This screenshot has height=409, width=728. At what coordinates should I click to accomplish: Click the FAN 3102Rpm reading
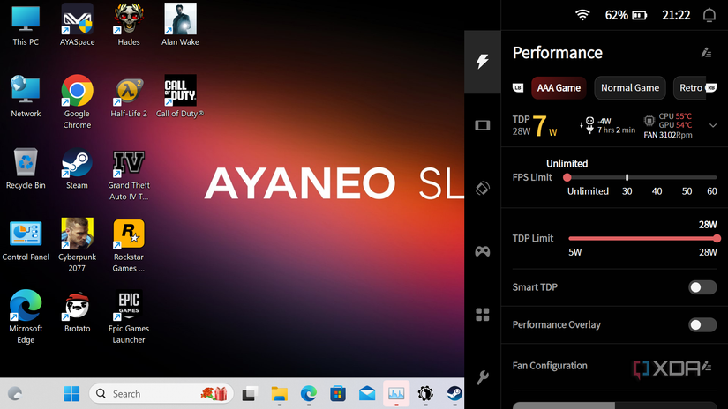click(x=668, y=135)
